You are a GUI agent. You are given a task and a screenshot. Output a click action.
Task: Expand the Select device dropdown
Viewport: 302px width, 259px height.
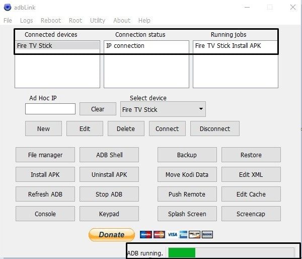pos(163,109)
